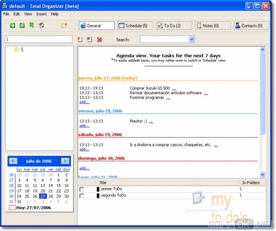This screenshot has height=231, width=276.
Task: Click the '19:13 - 19:13' time entry
Action: click(91, 88)
